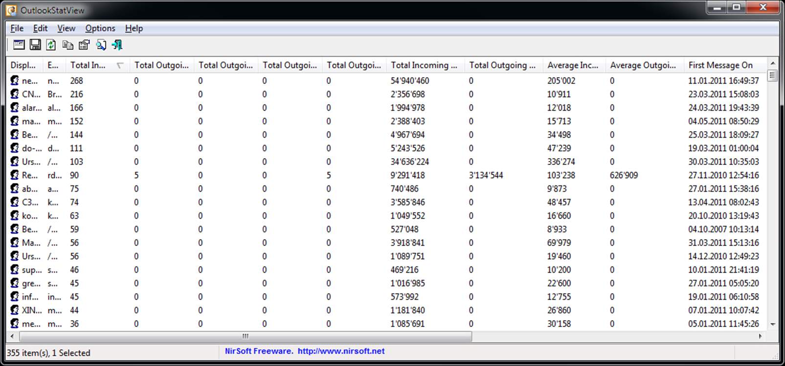Viewport: 785px width, 366px height.
Task: Select the contact icon of the ne... row
Action: [15, 81]
